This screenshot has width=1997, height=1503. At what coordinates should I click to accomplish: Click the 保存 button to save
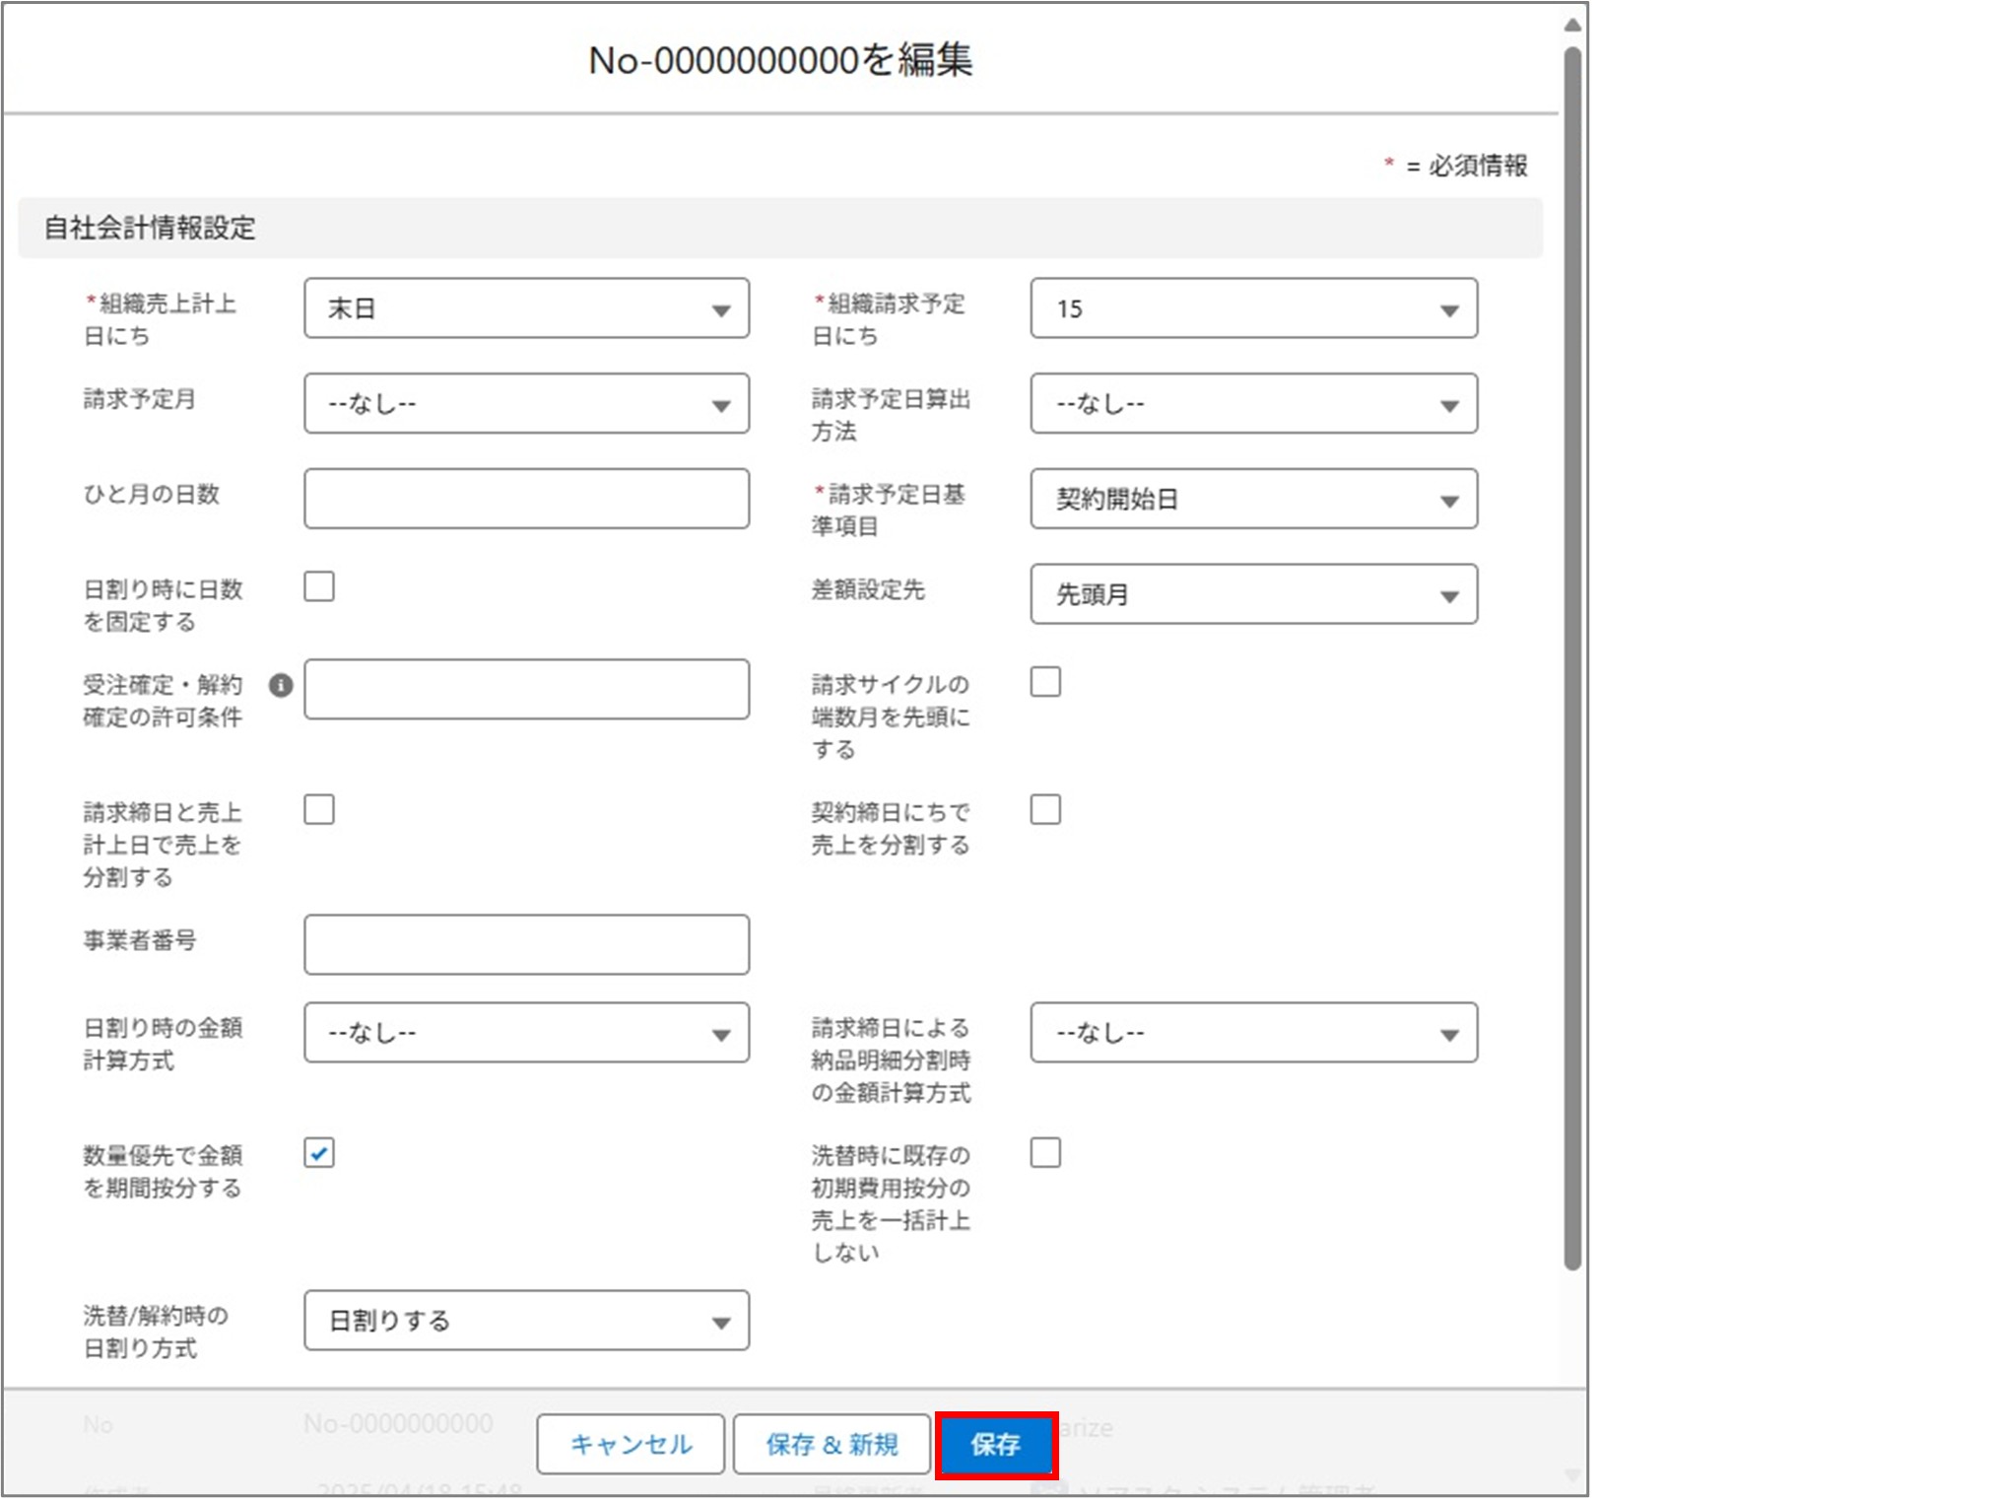998,1445
